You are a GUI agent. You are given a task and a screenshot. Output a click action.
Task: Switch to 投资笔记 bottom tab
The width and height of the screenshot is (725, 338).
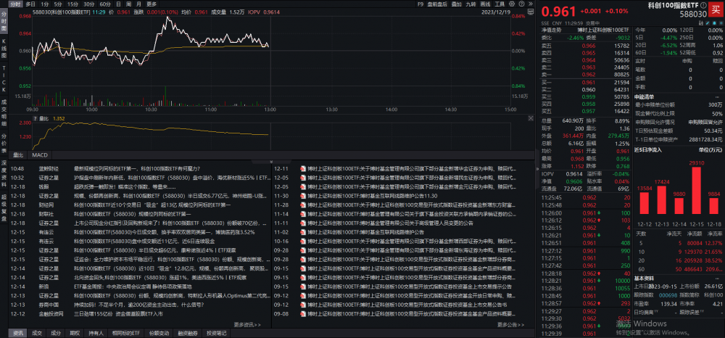point(216,333)
